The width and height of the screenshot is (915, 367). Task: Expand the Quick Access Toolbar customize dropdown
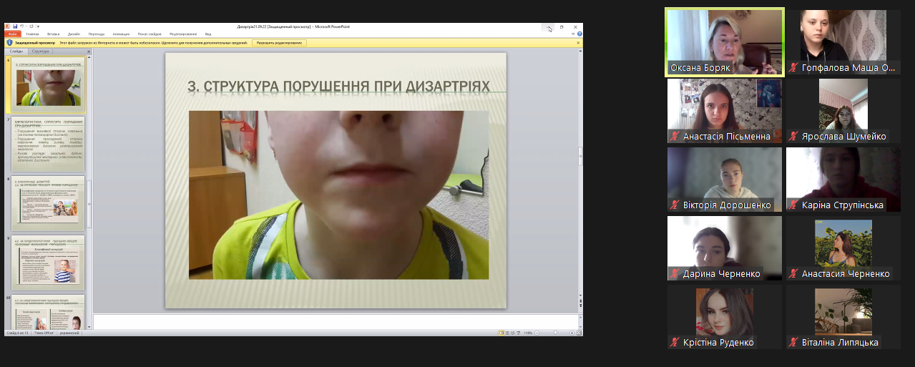(x=38, y=26)
